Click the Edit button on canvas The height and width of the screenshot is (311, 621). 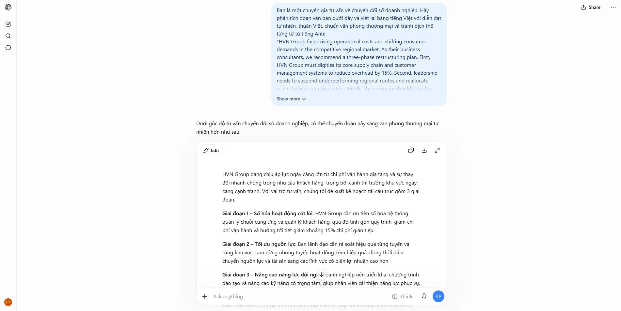coord(211,150)
